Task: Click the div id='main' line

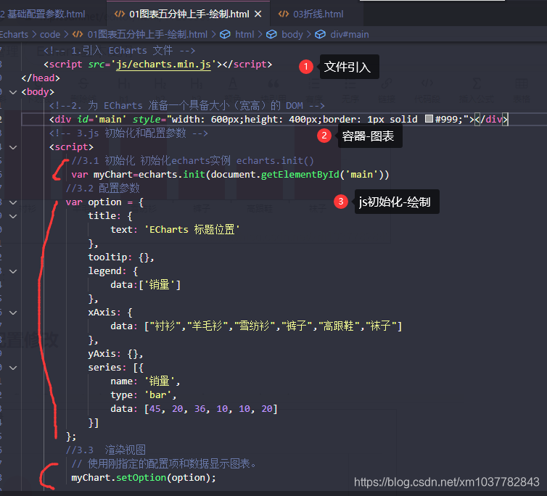Action: coord(279,120)
